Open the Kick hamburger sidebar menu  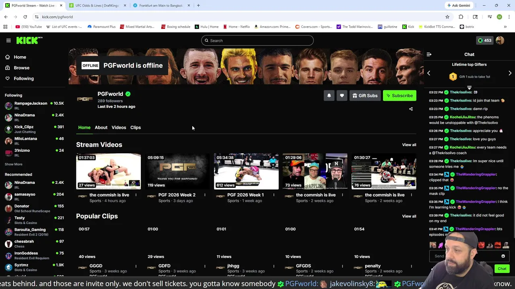(x=8, y=41)
